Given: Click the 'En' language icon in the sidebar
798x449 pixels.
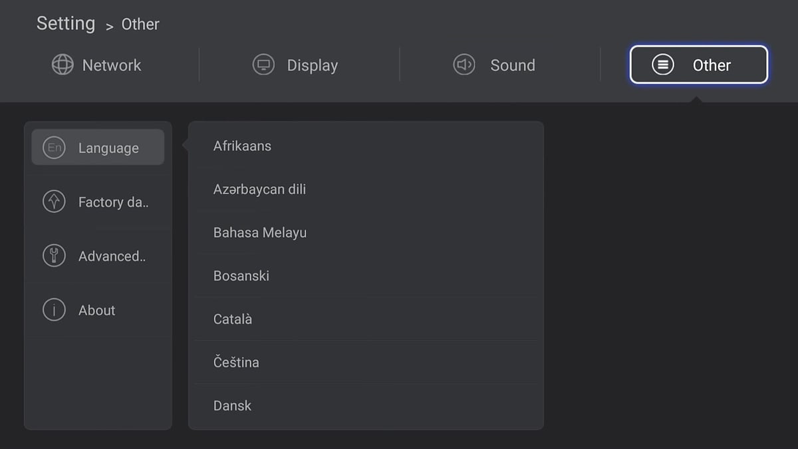Looking at the screenshot, I should tap(54, 147).
